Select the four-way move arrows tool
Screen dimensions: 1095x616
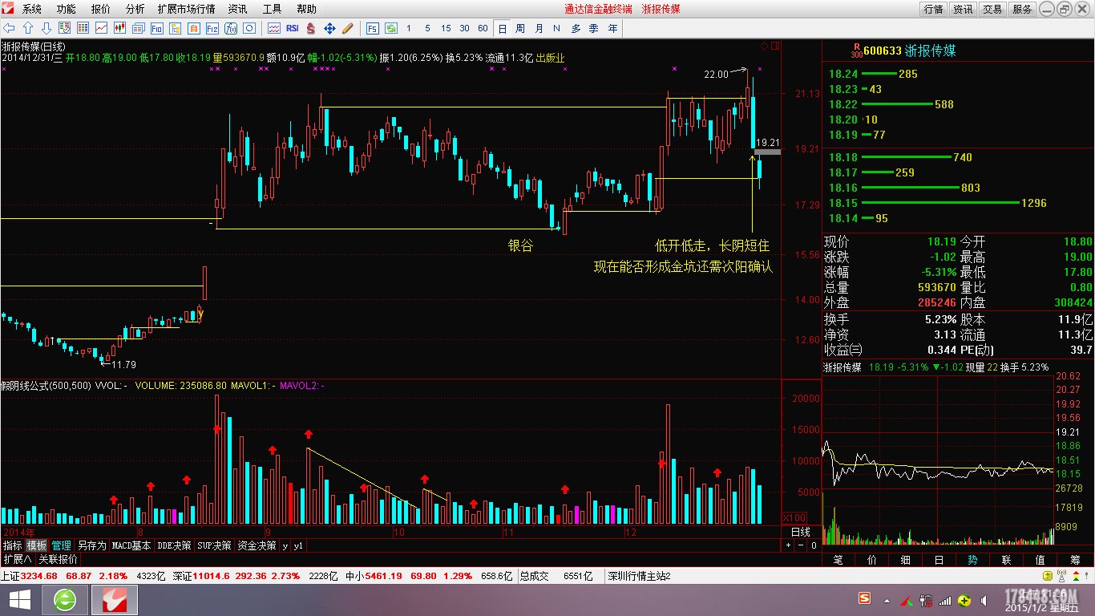(329, 28)
